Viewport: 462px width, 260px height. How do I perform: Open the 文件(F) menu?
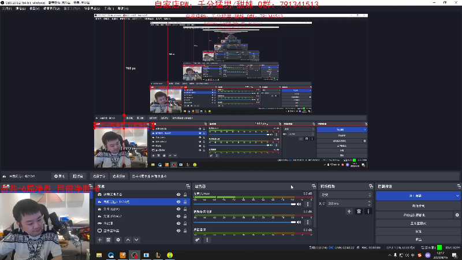click(7, 9)
